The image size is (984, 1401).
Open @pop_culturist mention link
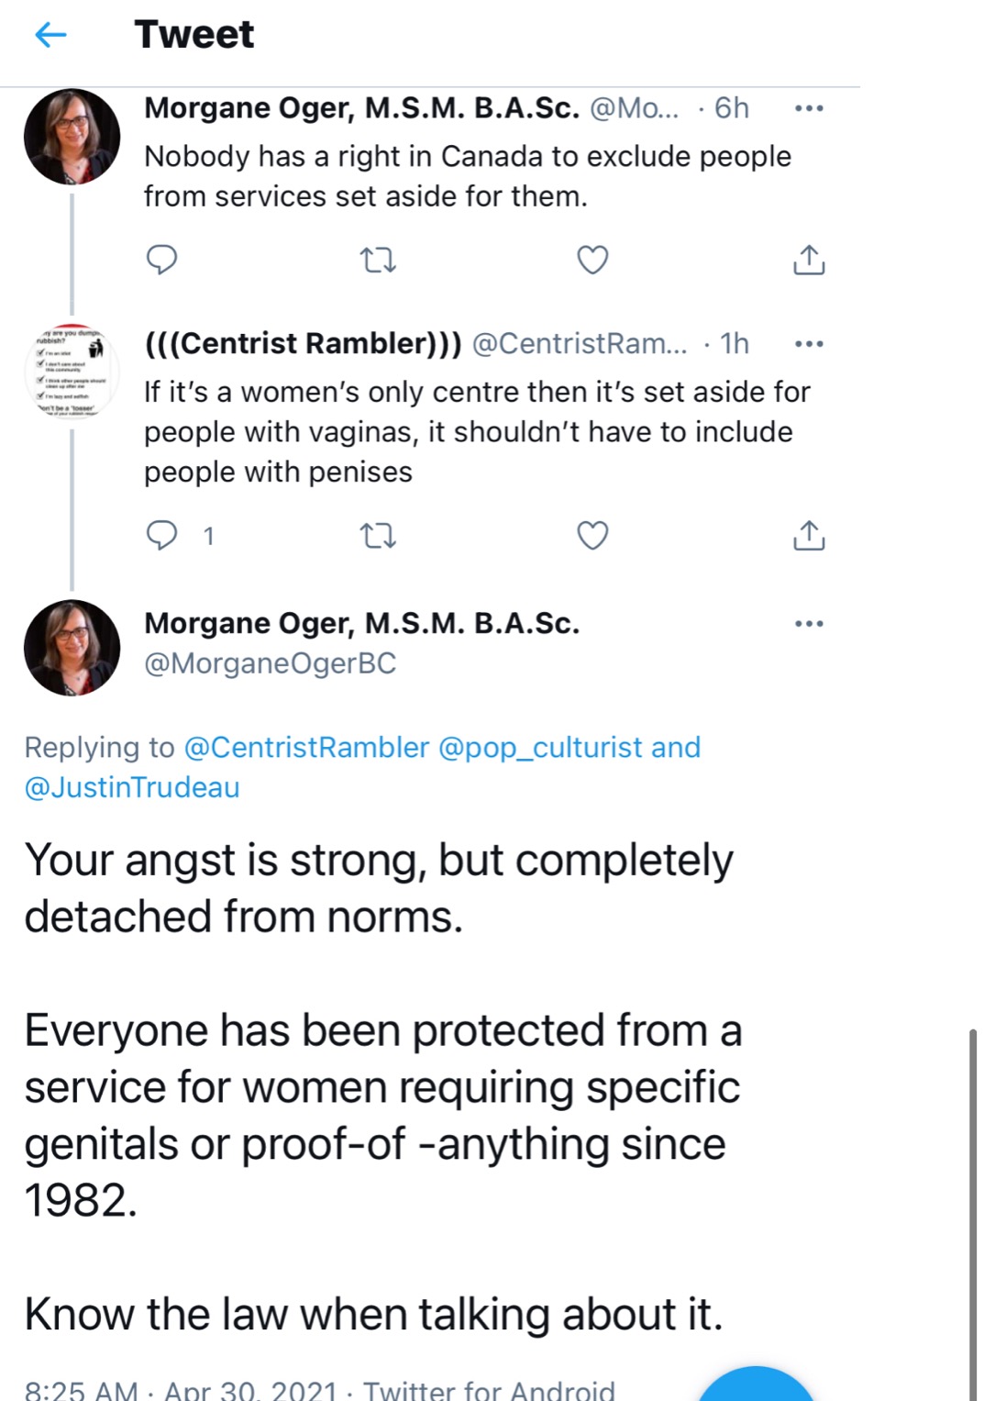[x=541, y=748]
